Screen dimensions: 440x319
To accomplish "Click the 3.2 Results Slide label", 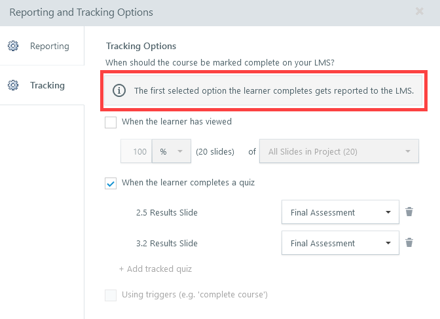I will 166,243.
